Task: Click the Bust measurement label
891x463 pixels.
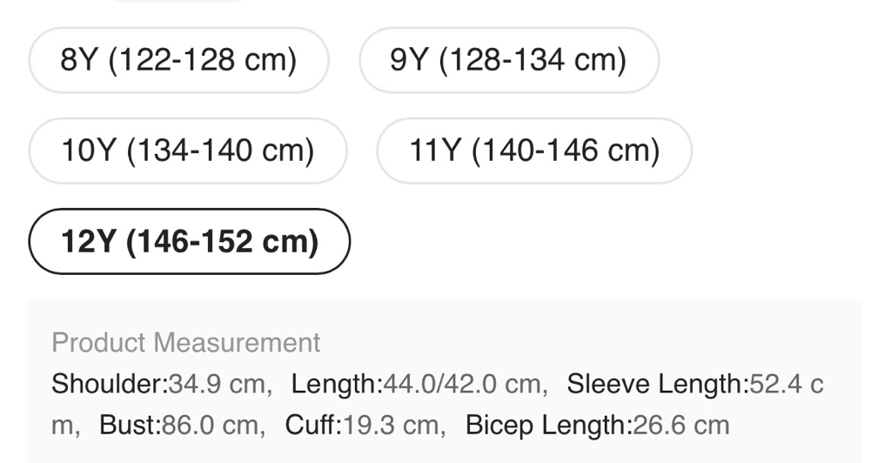Action: [130, 426]
